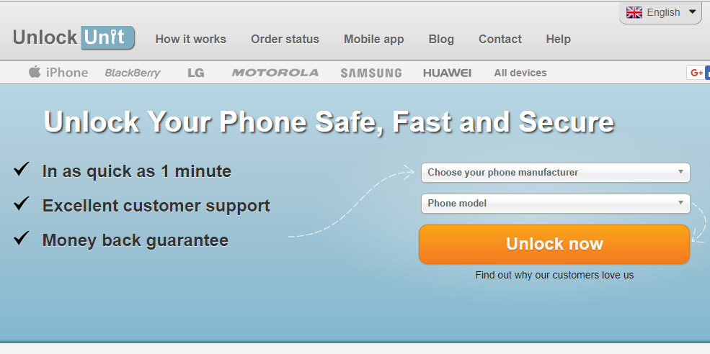The width and height of the screenshot is (710, 354).
Task: Open Find out why customers love us
Action: click(x=554, y=275)
